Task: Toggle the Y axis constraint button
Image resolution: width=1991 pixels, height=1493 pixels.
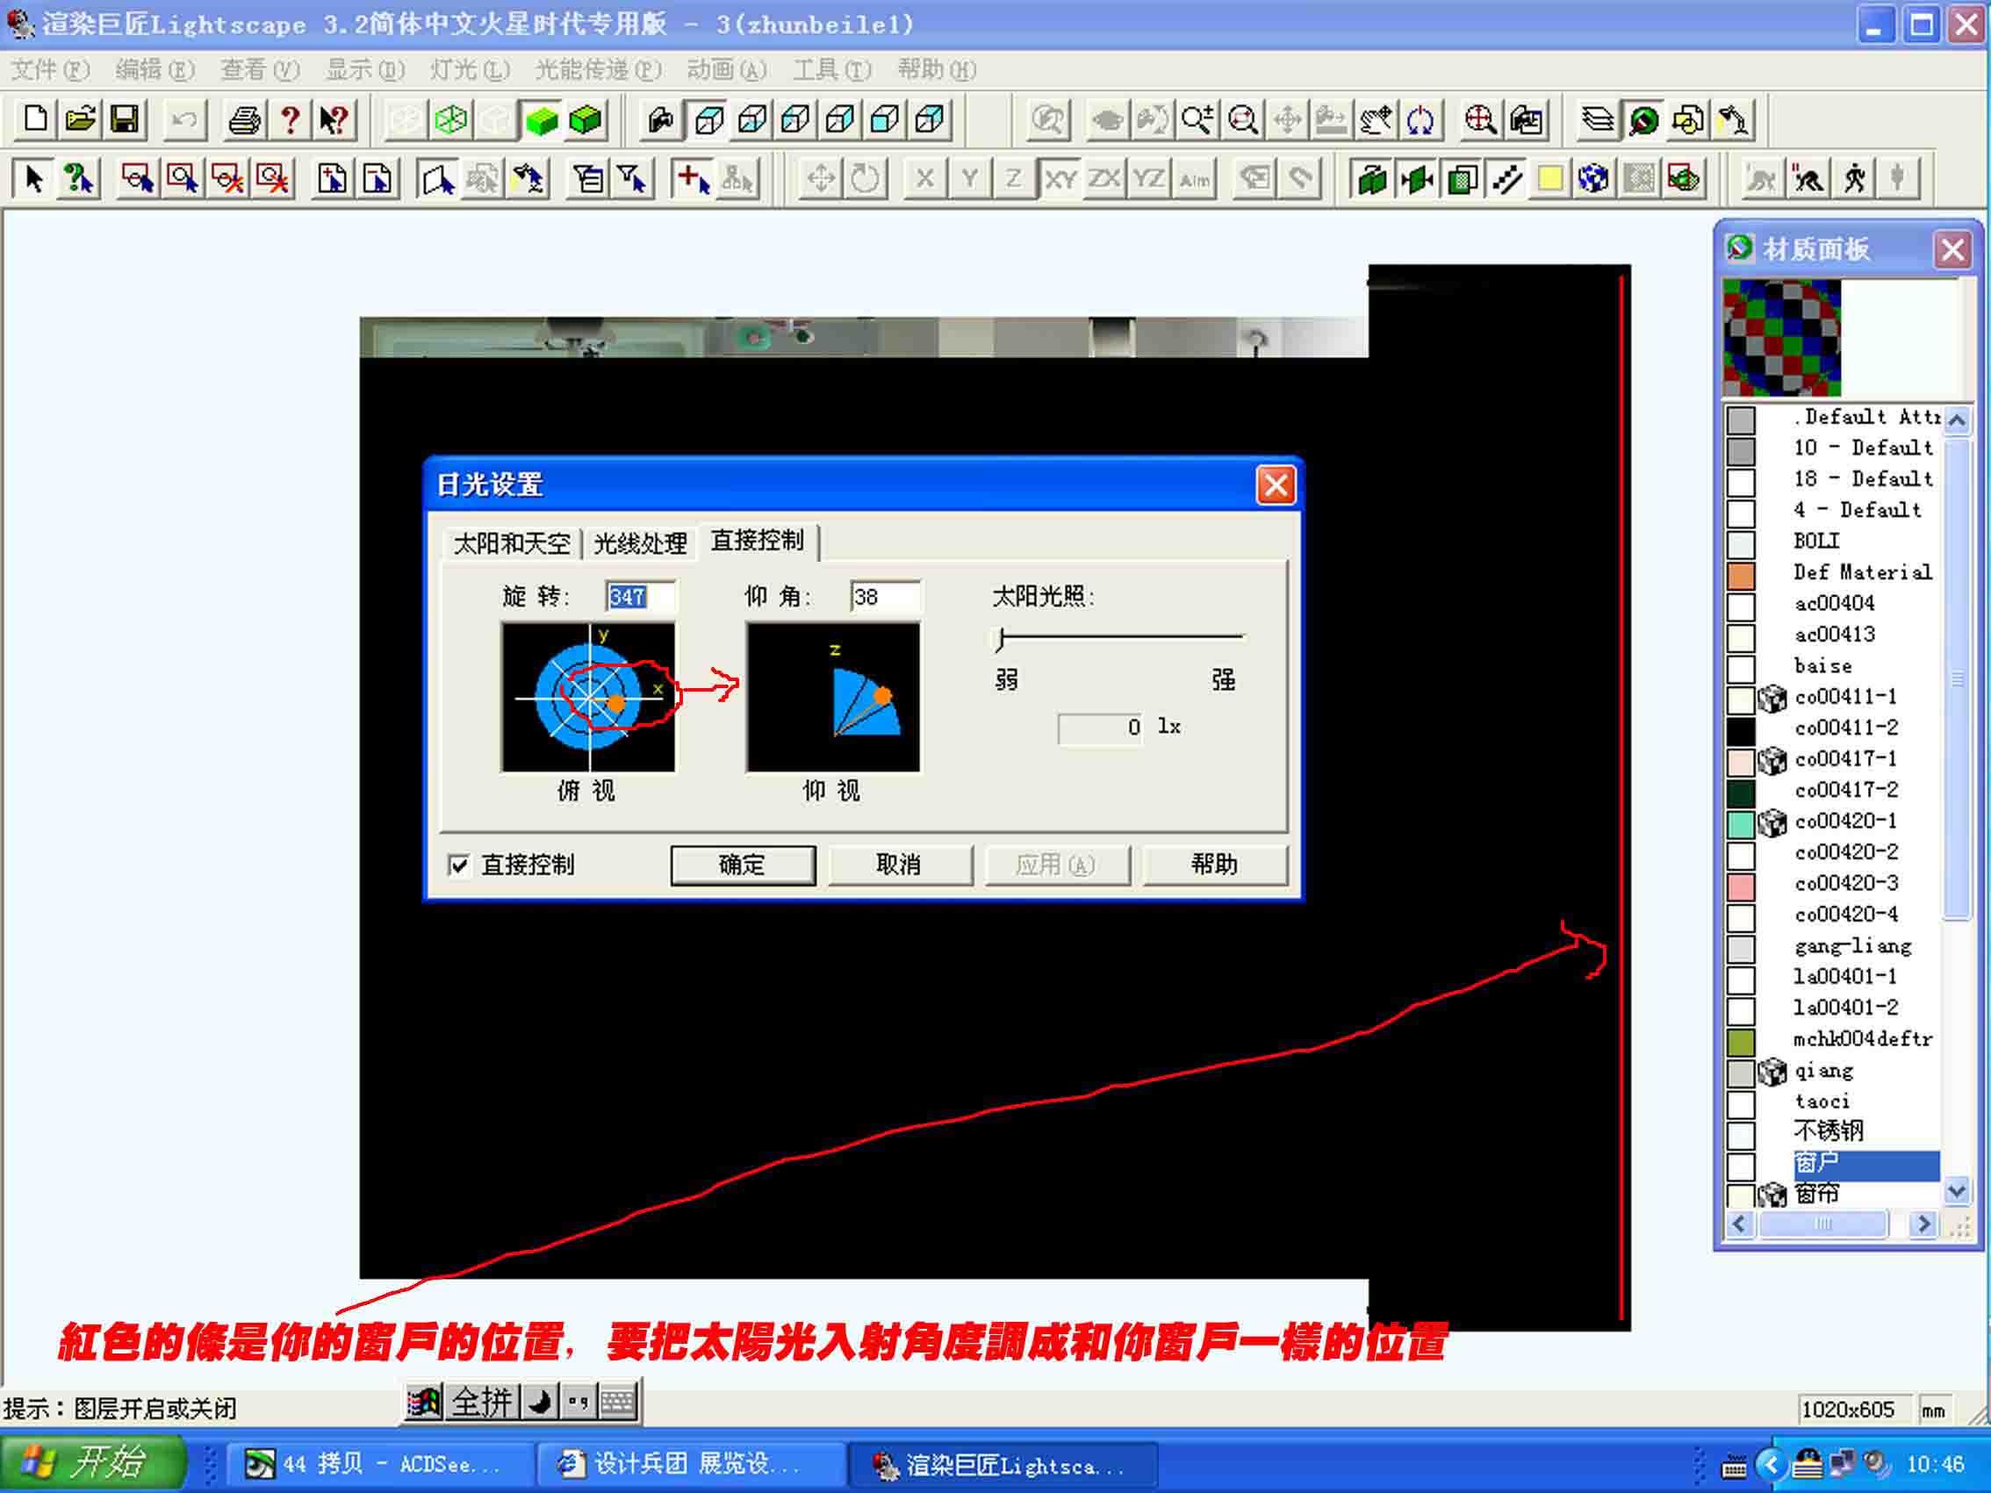Action: 969,179
